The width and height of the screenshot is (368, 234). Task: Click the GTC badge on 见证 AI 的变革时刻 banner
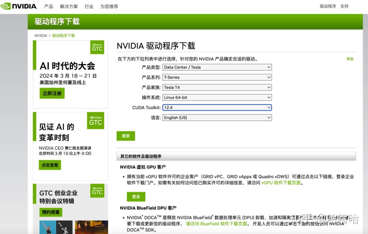pyautogui.click(x=95, y=121)
